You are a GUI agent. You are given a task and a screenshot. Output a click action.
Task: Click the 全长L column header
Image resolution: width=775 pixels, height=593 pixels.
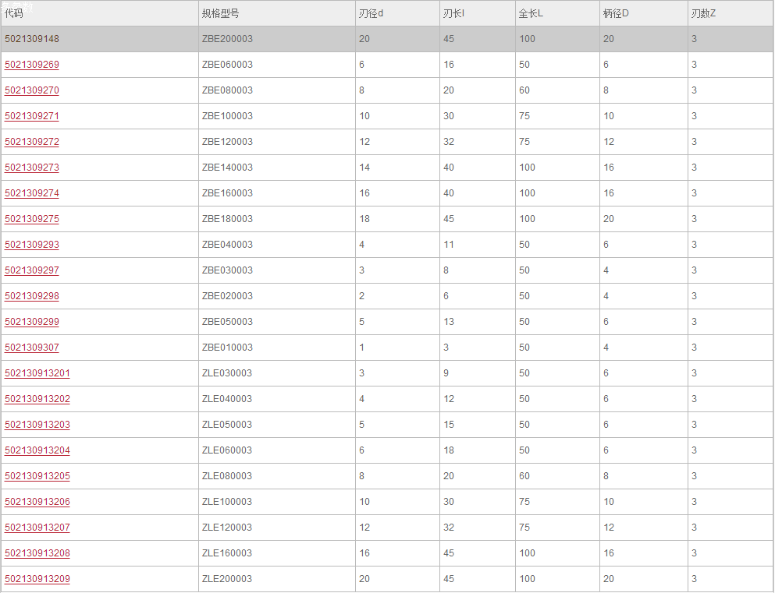531,13
